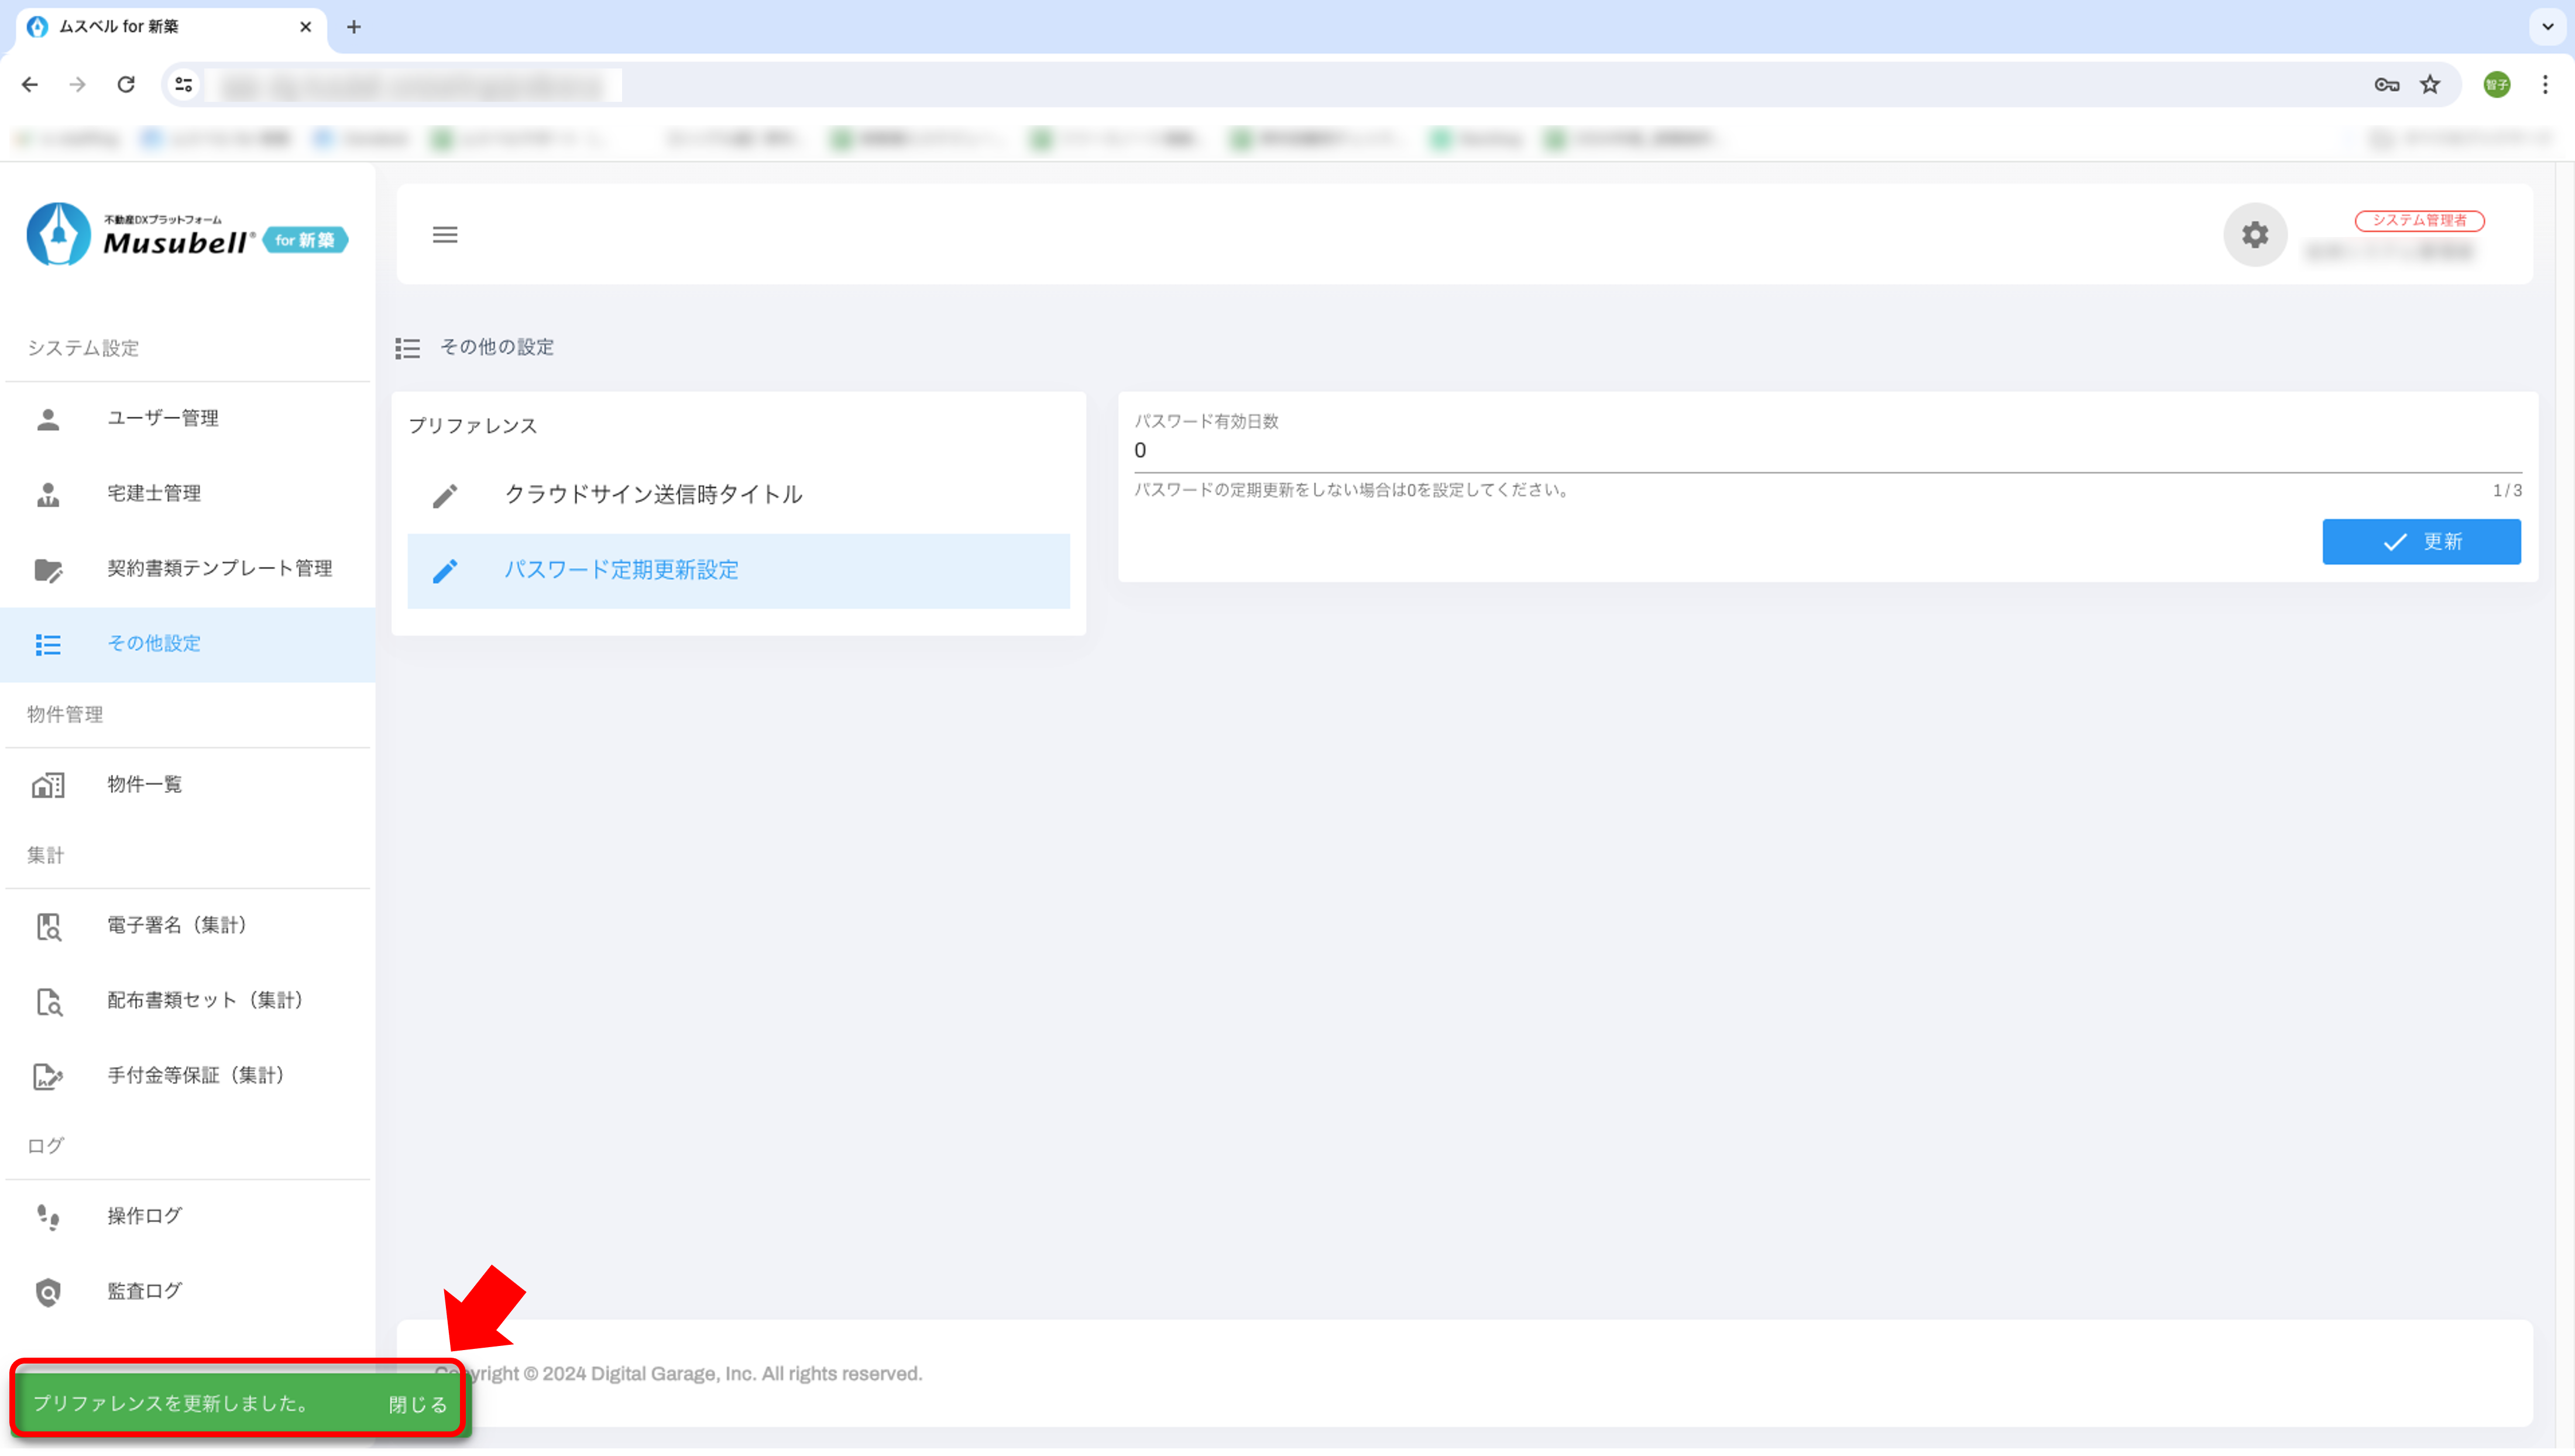This screenshot has width=2575, height=1456.
Task: Select その他設定 sidebar item
Action: (153, 643)
